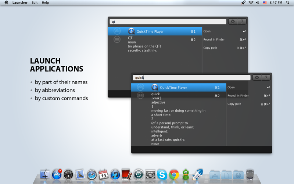
Task: Open Downloads folder stack in Dock
Action: pyautogui.click(x=238, y=175)
